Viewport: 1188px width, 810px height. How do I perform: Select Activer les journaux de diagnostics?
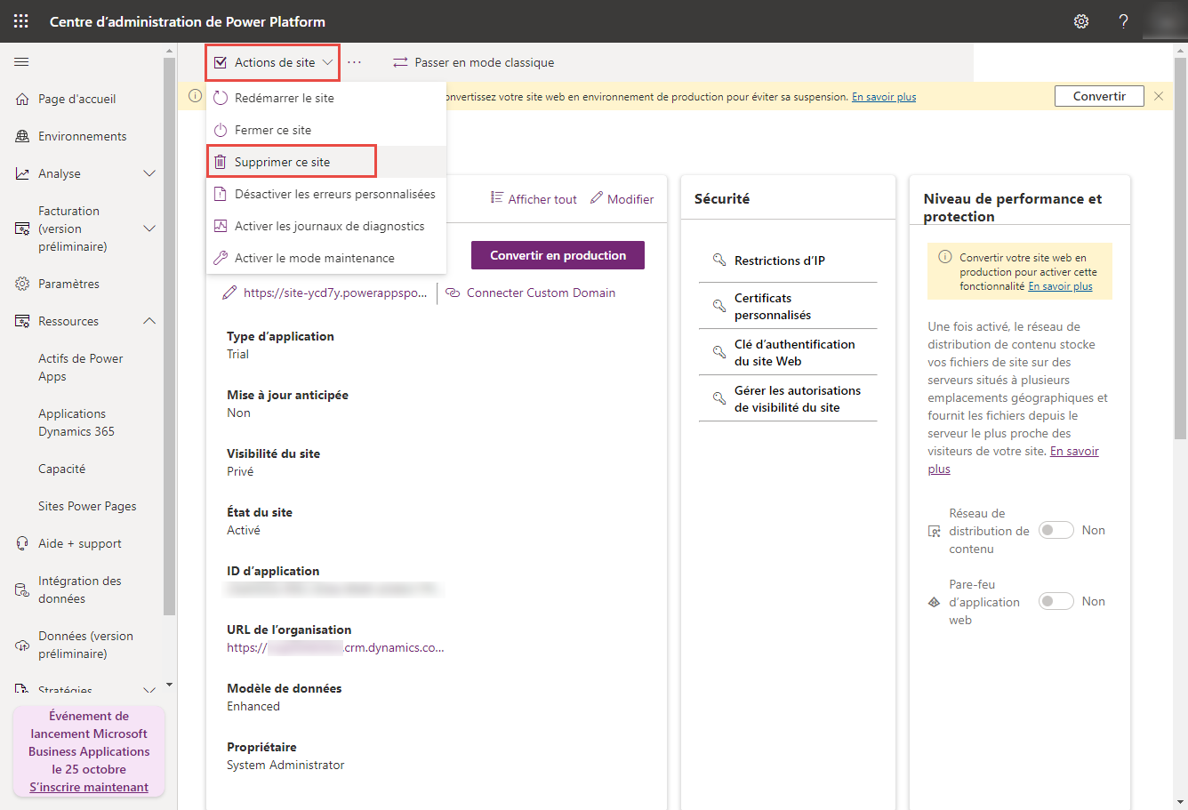(x=326, y=226)
